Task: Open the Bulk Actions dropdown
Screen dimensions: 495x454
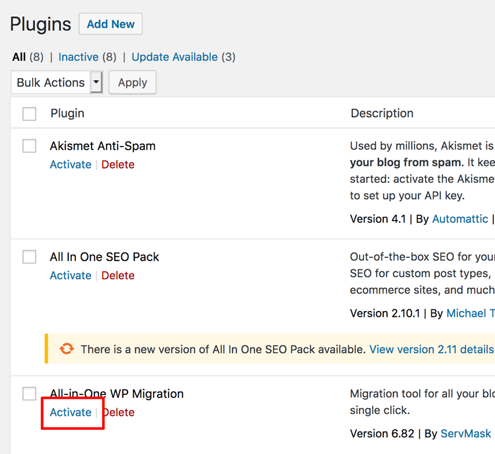Action: [x=57, y=82]
